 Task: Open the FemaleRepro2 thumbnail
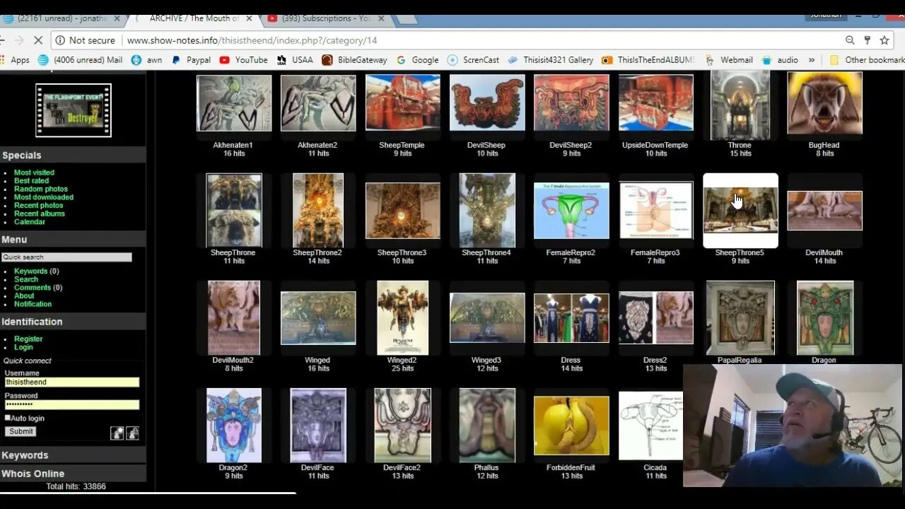click(x=571, y=211)
